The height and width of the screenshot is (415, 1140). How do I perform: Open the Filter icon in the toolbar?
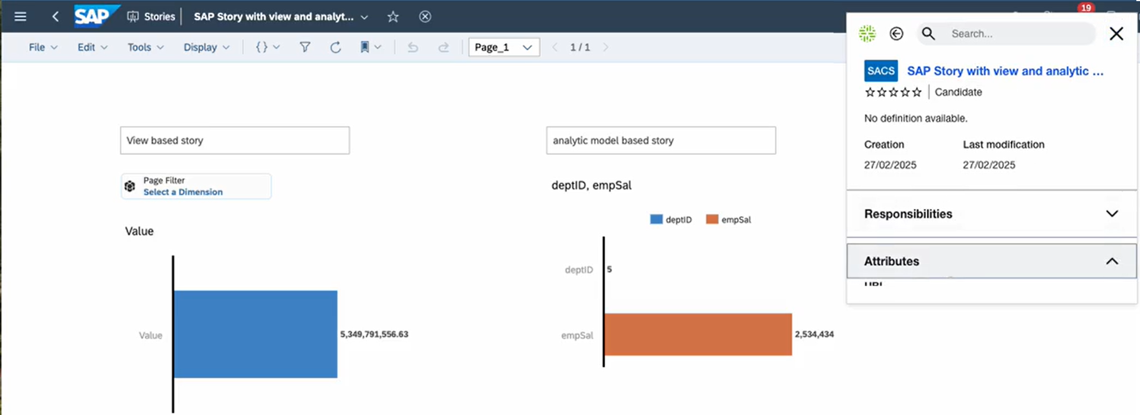click(x=304, y=47)
